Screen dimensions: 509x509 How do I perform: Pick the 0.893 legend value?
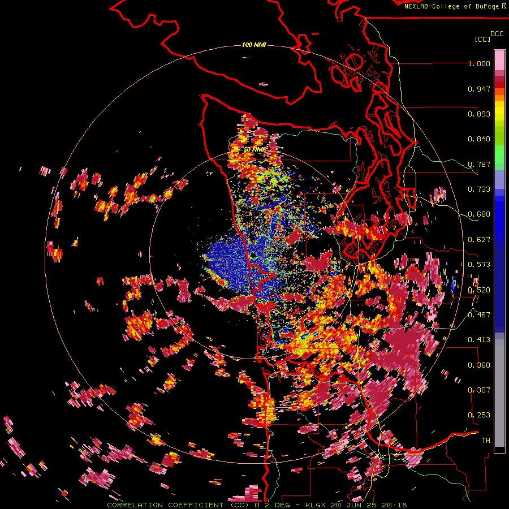pyautogui.click(x=479, y=114)
